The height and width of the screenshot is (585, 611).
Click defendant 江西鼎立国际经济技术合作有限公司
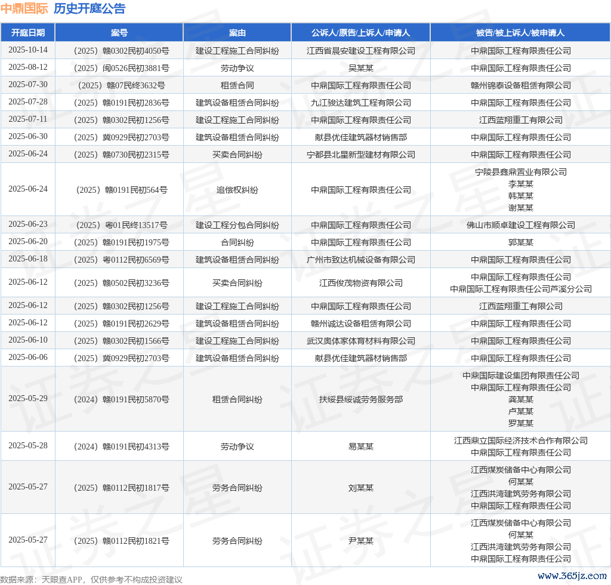[x=520, y=441]
